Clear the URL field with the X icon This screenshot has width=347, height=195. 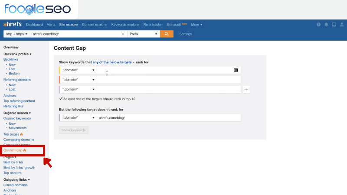coord(123,34)
